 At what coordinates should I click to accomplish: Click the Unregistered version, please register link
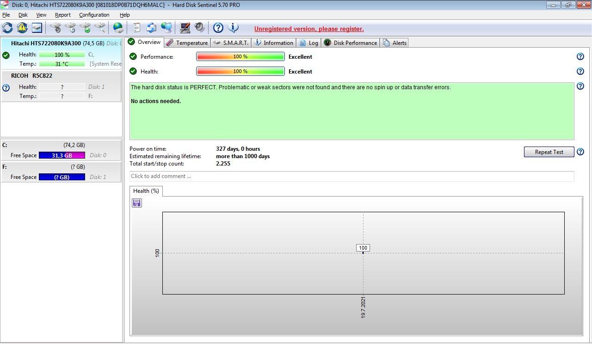(x=309, y=29)
